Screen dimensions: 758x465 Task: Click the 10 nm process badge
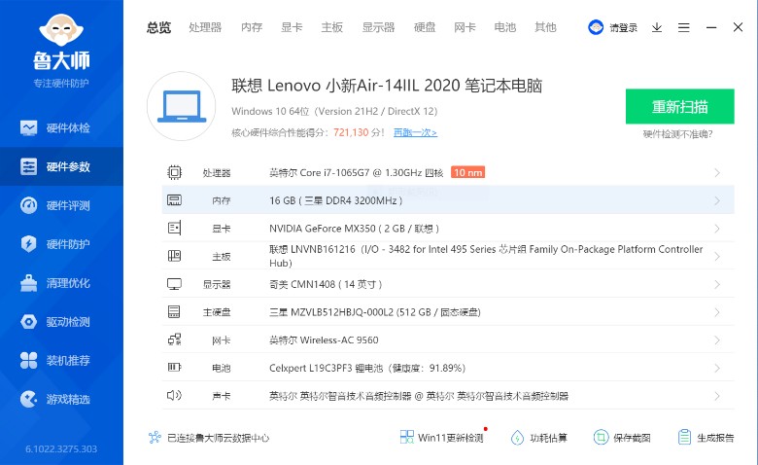[468, 172]
